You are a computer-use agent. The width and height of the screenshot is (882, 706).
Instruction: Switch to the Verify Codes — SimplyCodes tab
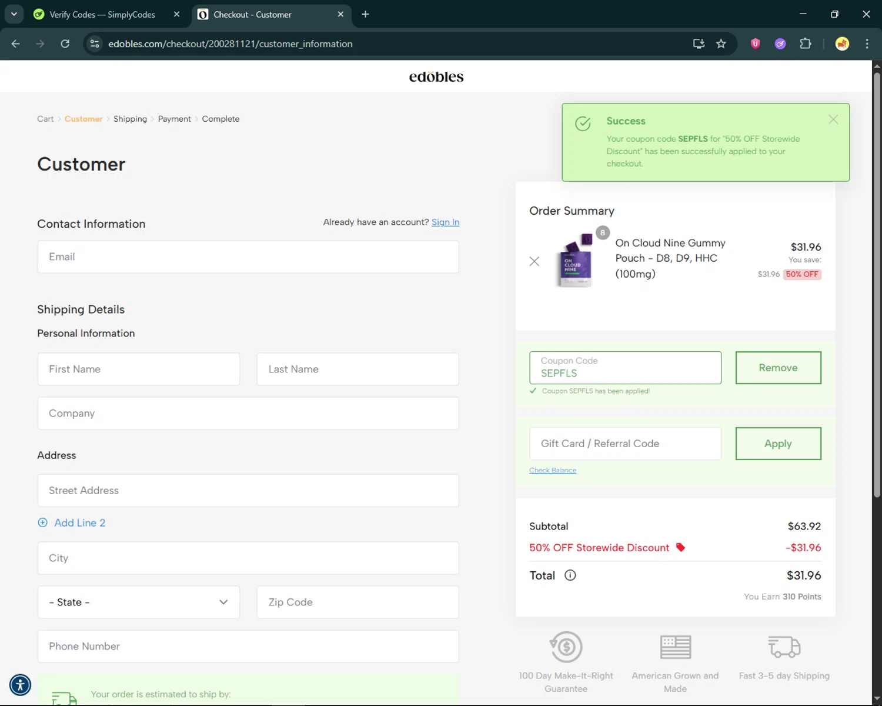click(x=102, y=14)
